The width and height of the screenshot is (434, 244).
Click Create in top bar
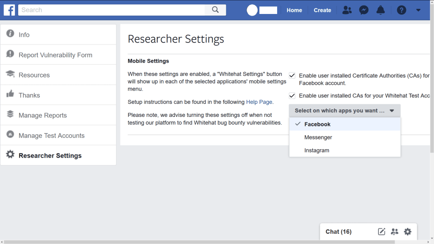tap(323, 10)
